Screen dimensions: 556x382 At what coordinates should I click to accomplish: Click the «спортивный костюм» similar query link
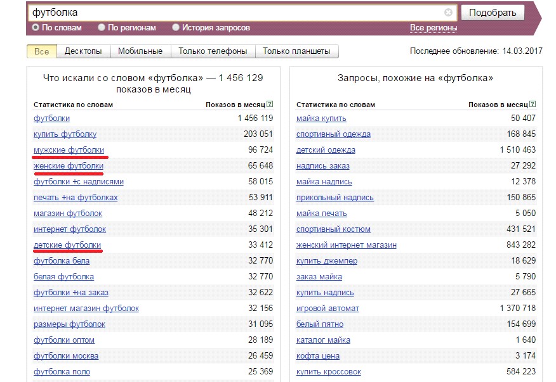click(x=334, y=229)
